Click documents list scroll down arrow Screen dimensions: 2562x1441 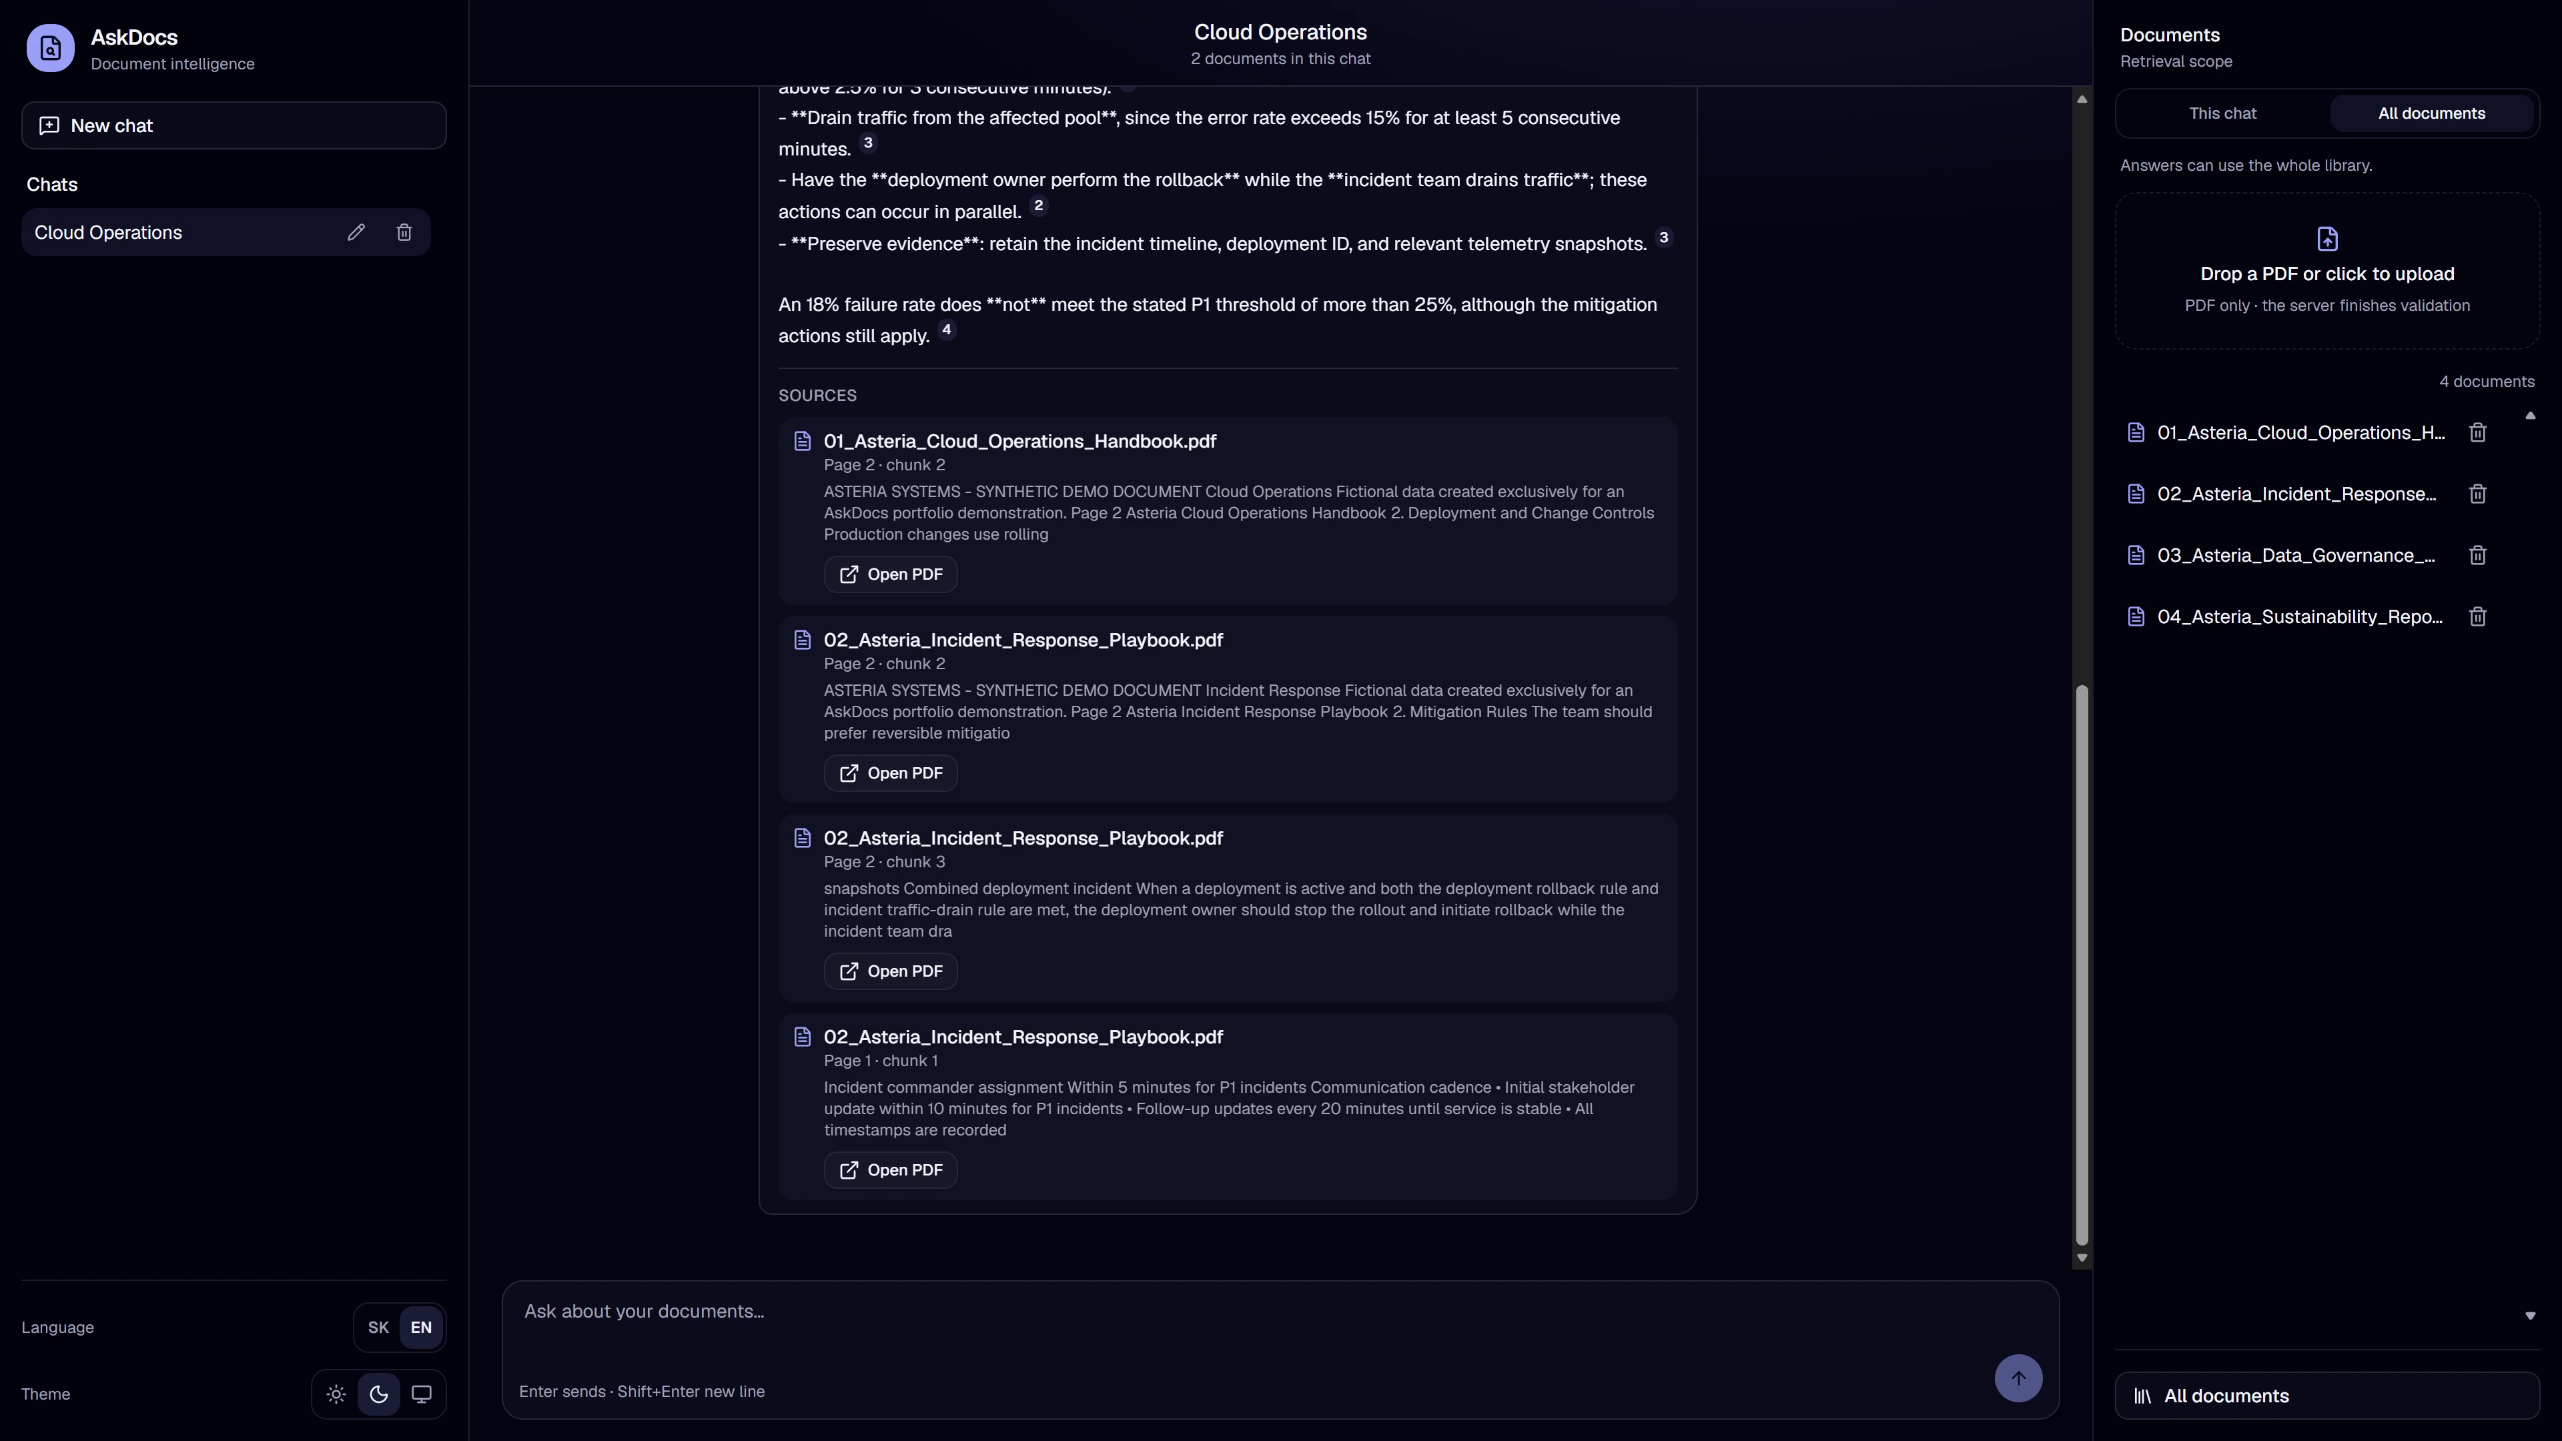[2530, 1316]
